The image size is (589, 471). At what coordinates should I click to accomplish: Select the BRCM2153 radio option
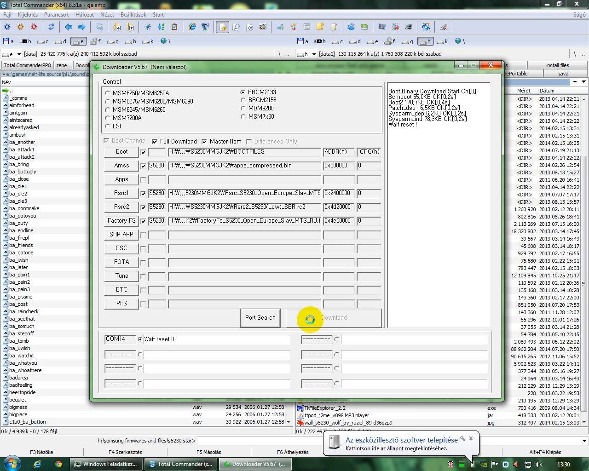click(x=243, y=100)
